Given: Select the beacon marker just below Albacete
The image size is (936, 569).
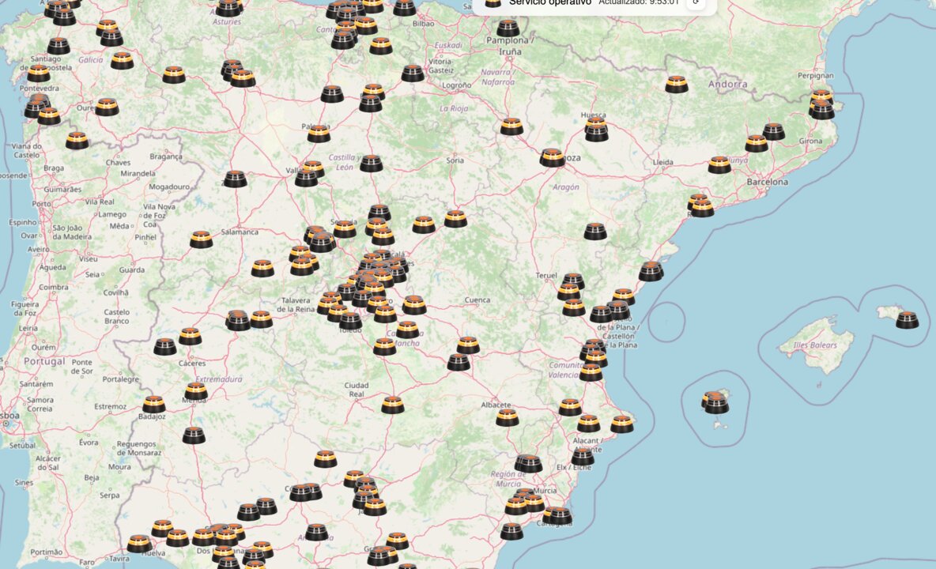Looking at the screenshot, I should coord(507,416).
